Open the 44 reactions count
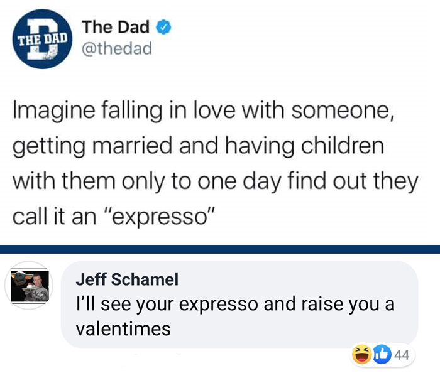The width and height of the screenshot is (440, 378). tap(402, 355)
